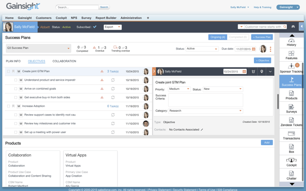Check the Set up a meeting checkbox
This screenshot has width=306, height=191.
point(16,132)
